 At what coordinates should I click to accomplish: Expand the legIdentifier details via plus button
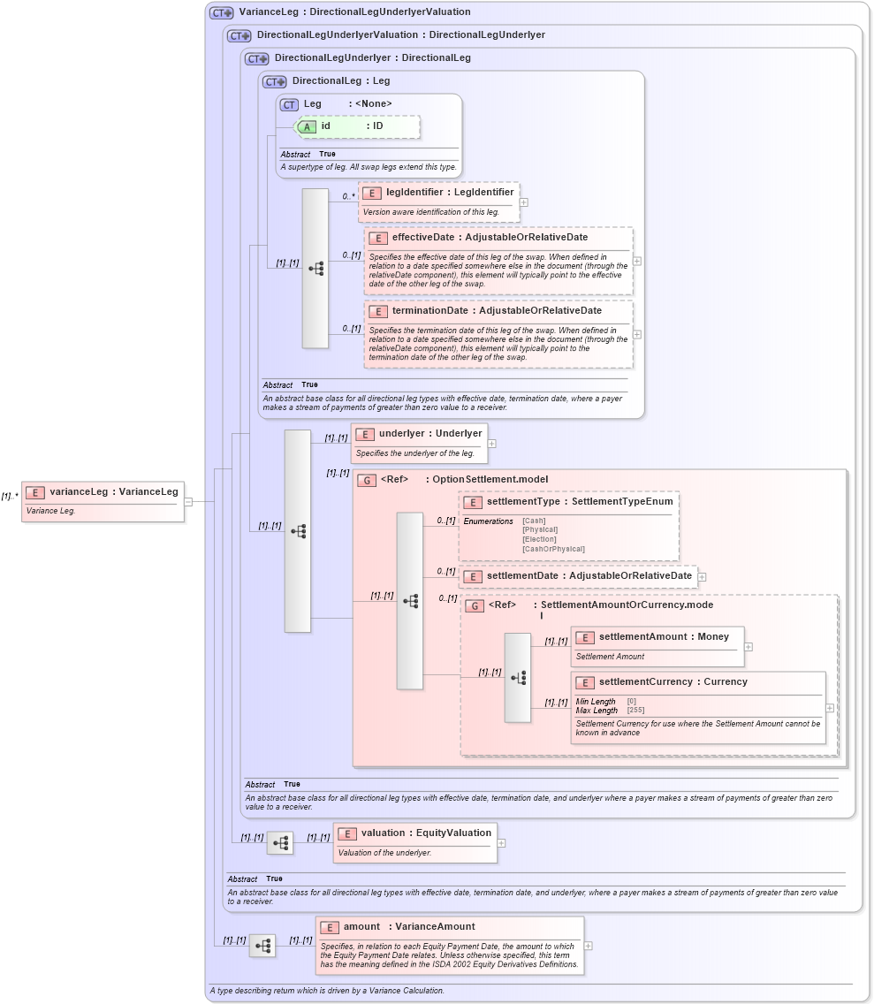point(523,202)
